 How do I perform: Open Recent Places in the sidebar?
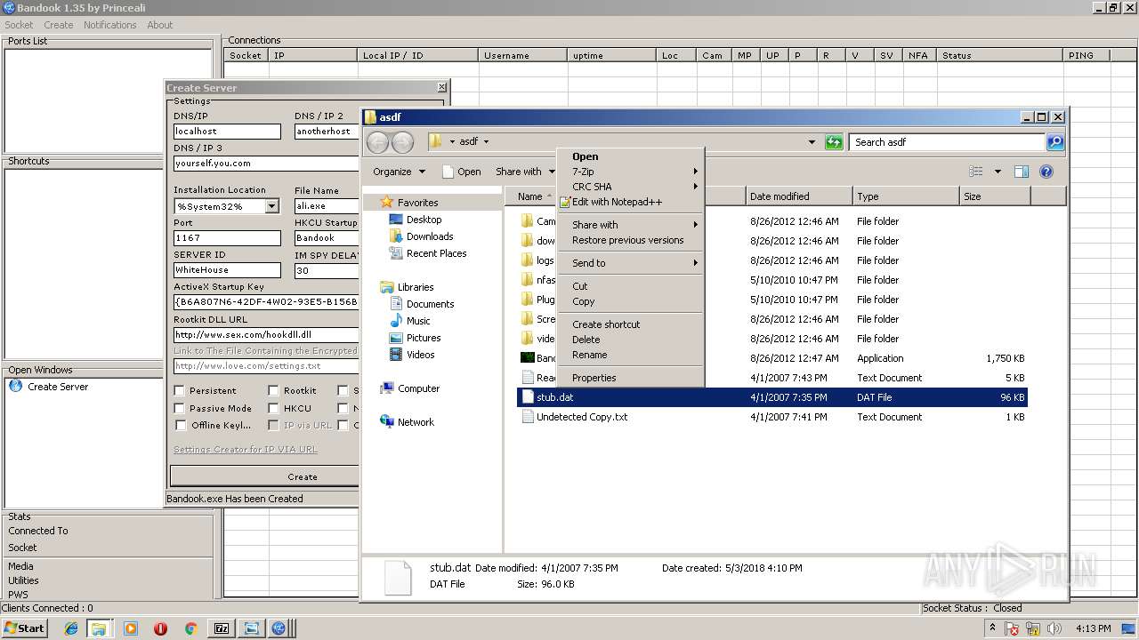[436, 253]
